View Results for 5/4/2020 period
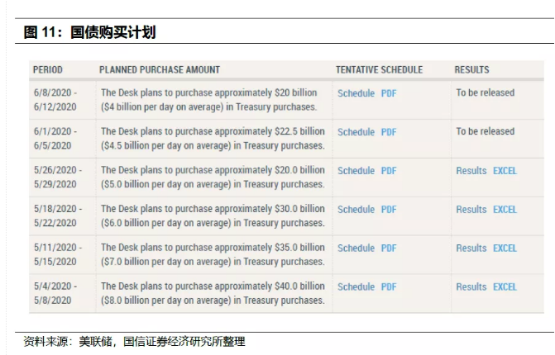Screen dimensions: 555x355 [471, 286]
